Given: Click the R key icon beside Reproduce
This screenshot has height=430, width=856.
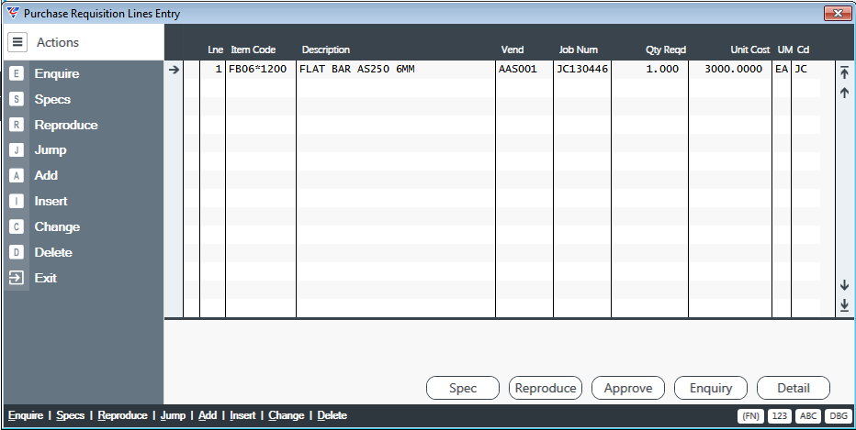Looking at the screenshot, I should click(17, 125).
